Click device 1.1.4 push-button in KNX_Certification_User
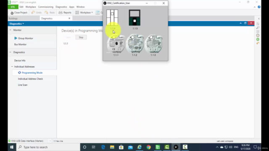269x151 pixels. click(x=112, y=18)
